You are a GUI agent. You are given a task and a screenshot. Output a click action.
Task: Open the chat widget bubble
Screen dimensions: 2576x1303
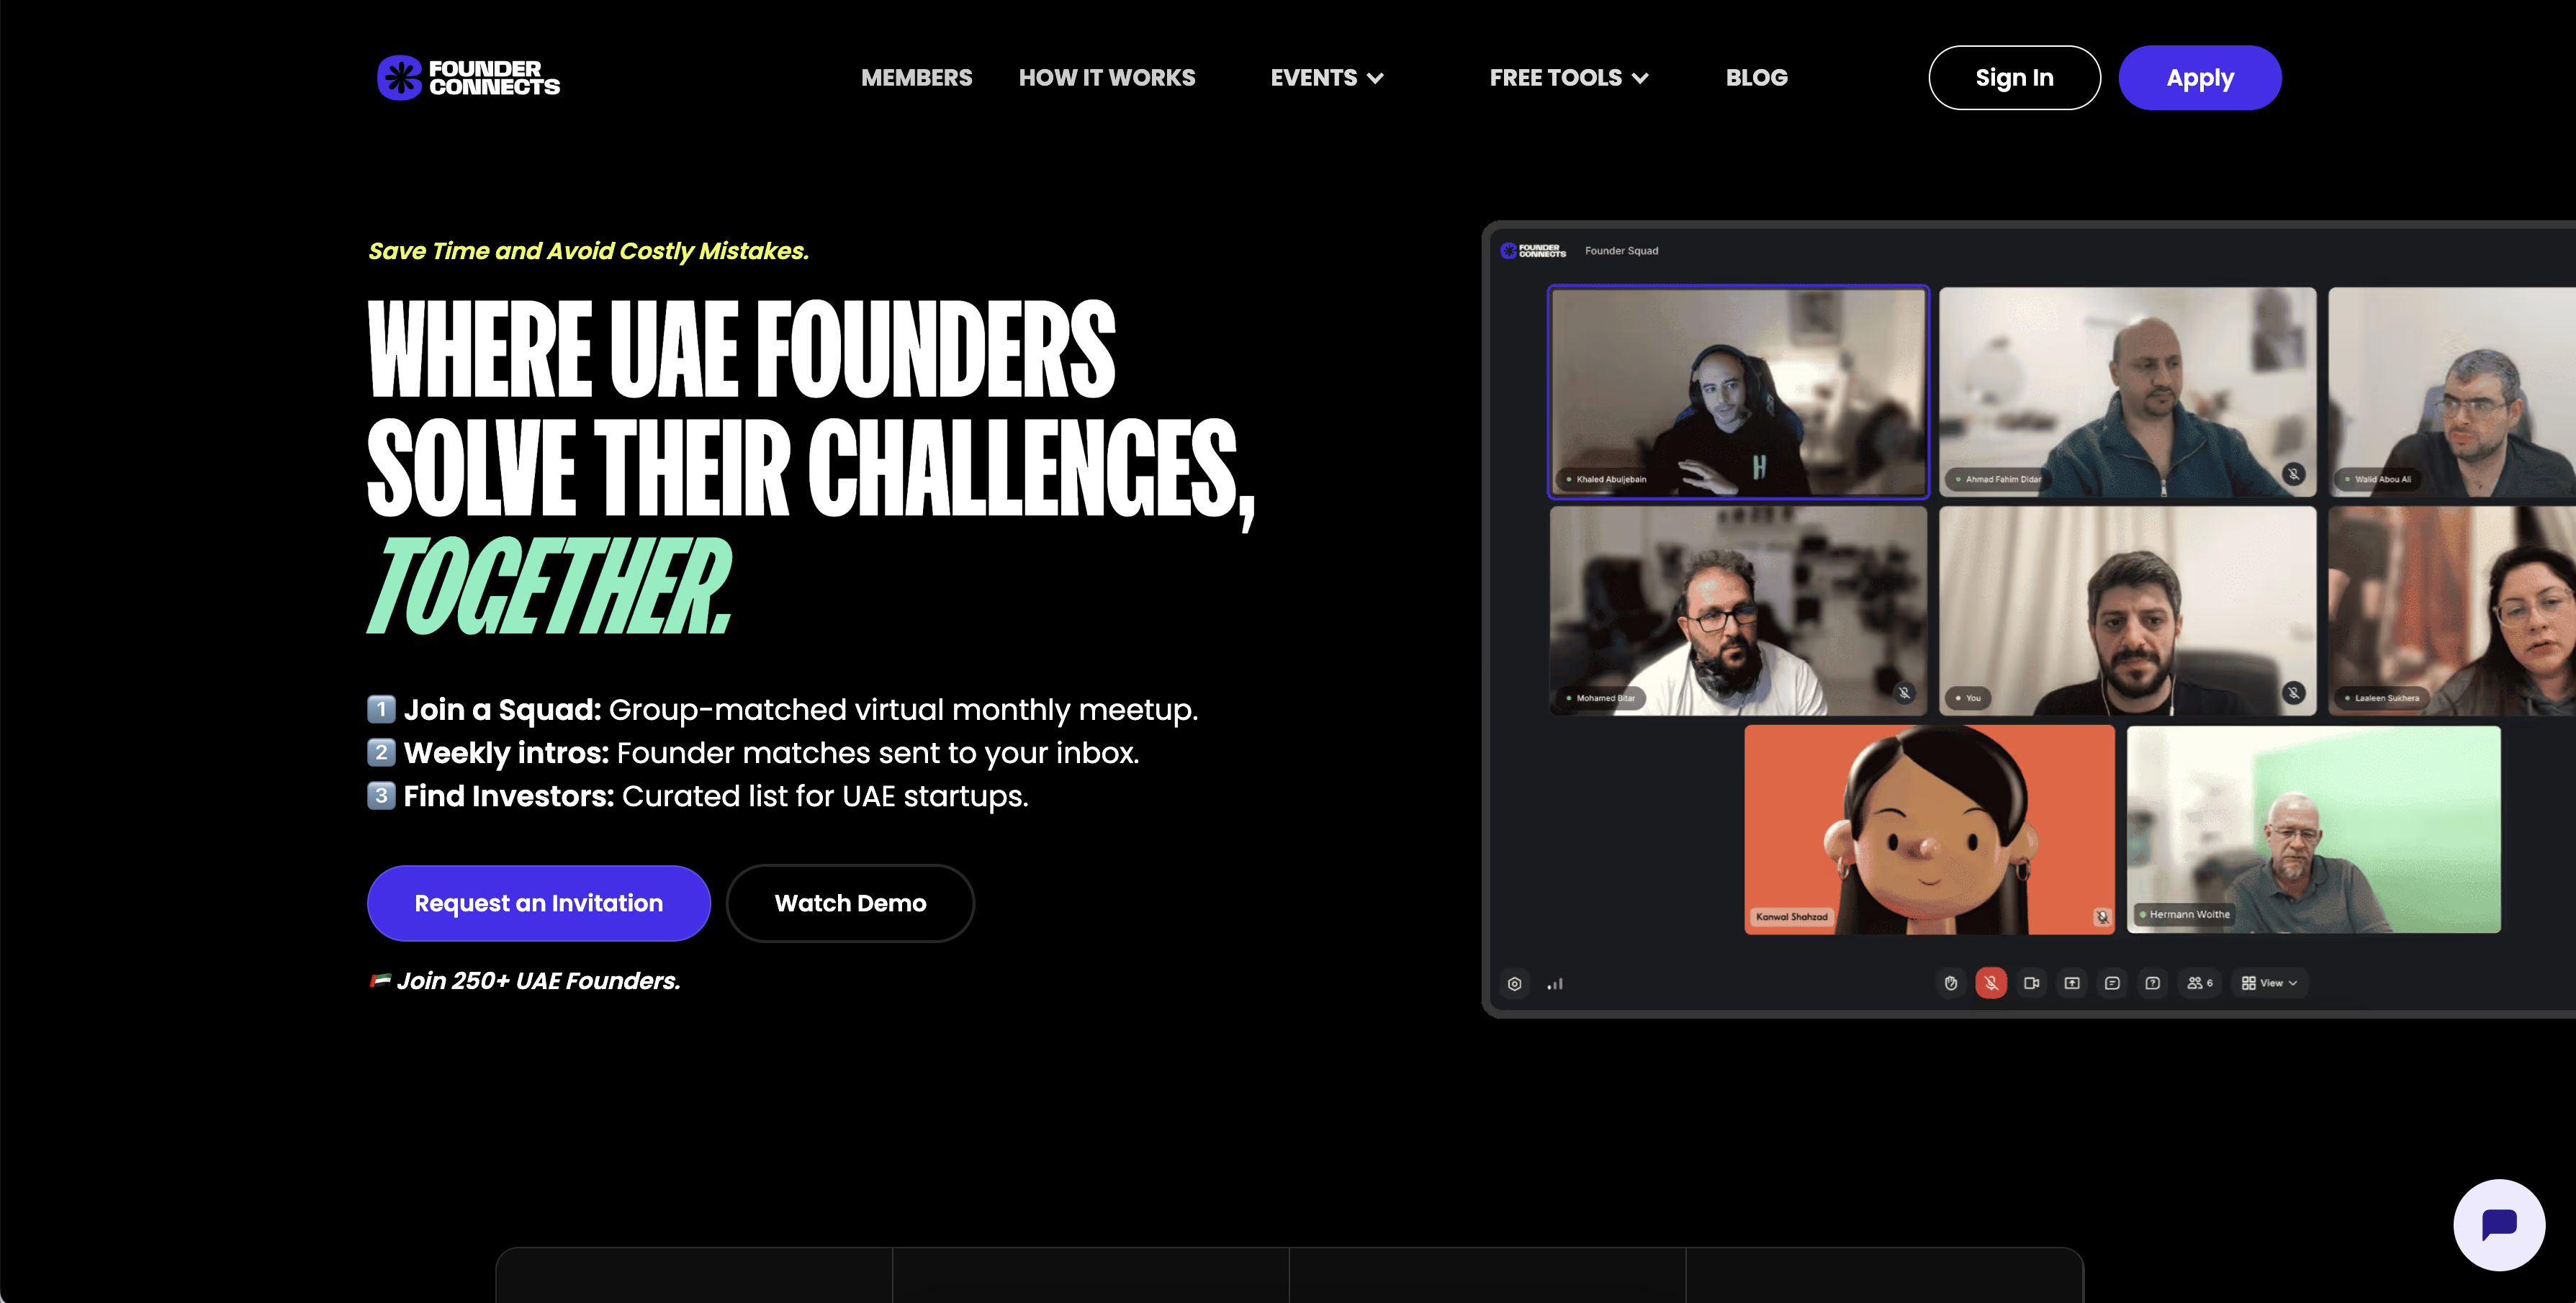pyautogui.click(x=2498, y=1224)
